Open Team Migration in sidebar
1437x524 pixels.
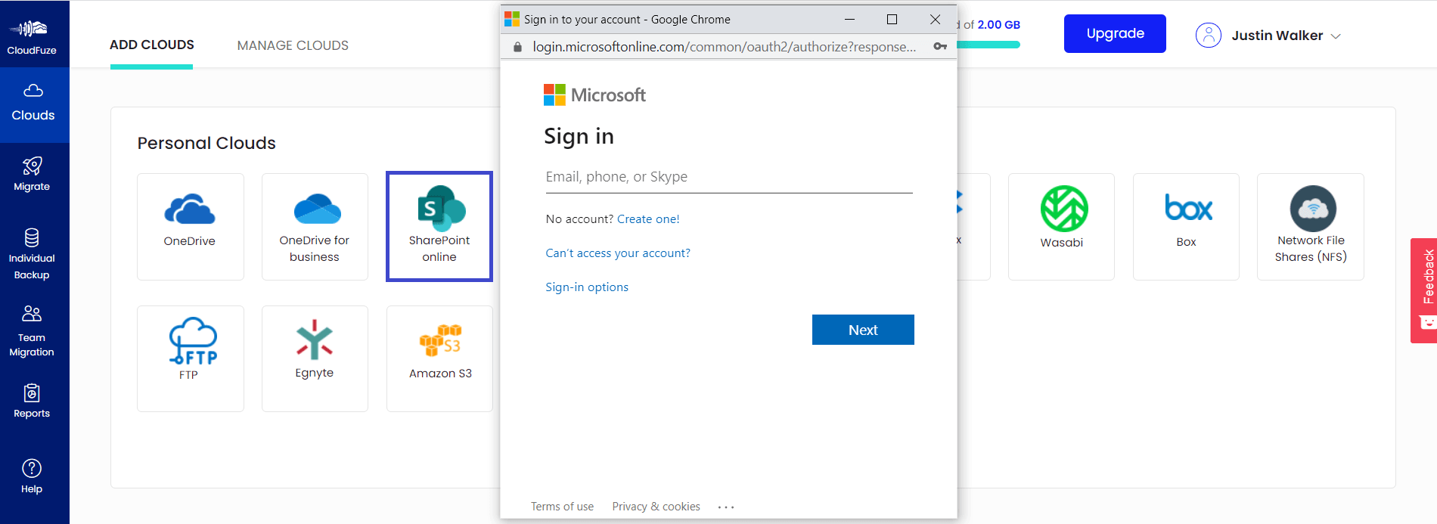[32, 331]
